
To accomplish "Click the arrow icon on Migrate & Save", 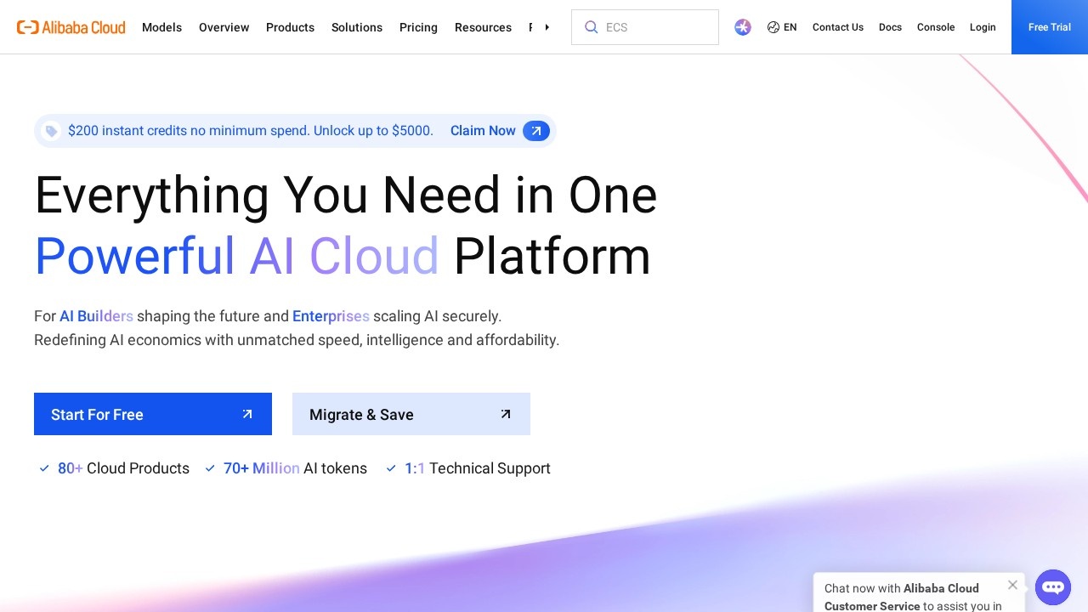I will pyautogui.click(x=506, y=414).
